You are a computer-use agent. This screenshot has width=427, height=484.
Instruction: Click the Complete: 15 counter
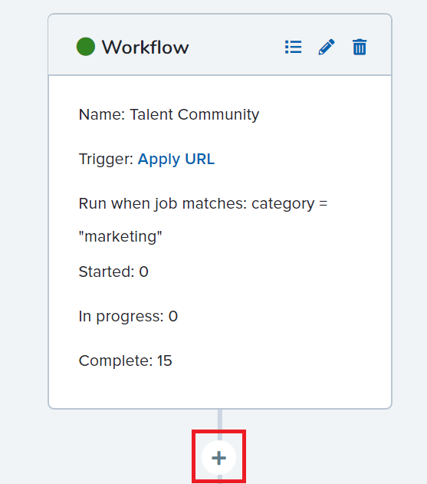click(x=125, y=361)
